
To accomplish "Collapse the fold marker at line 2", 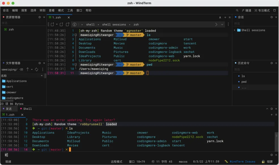I will 76,35.
